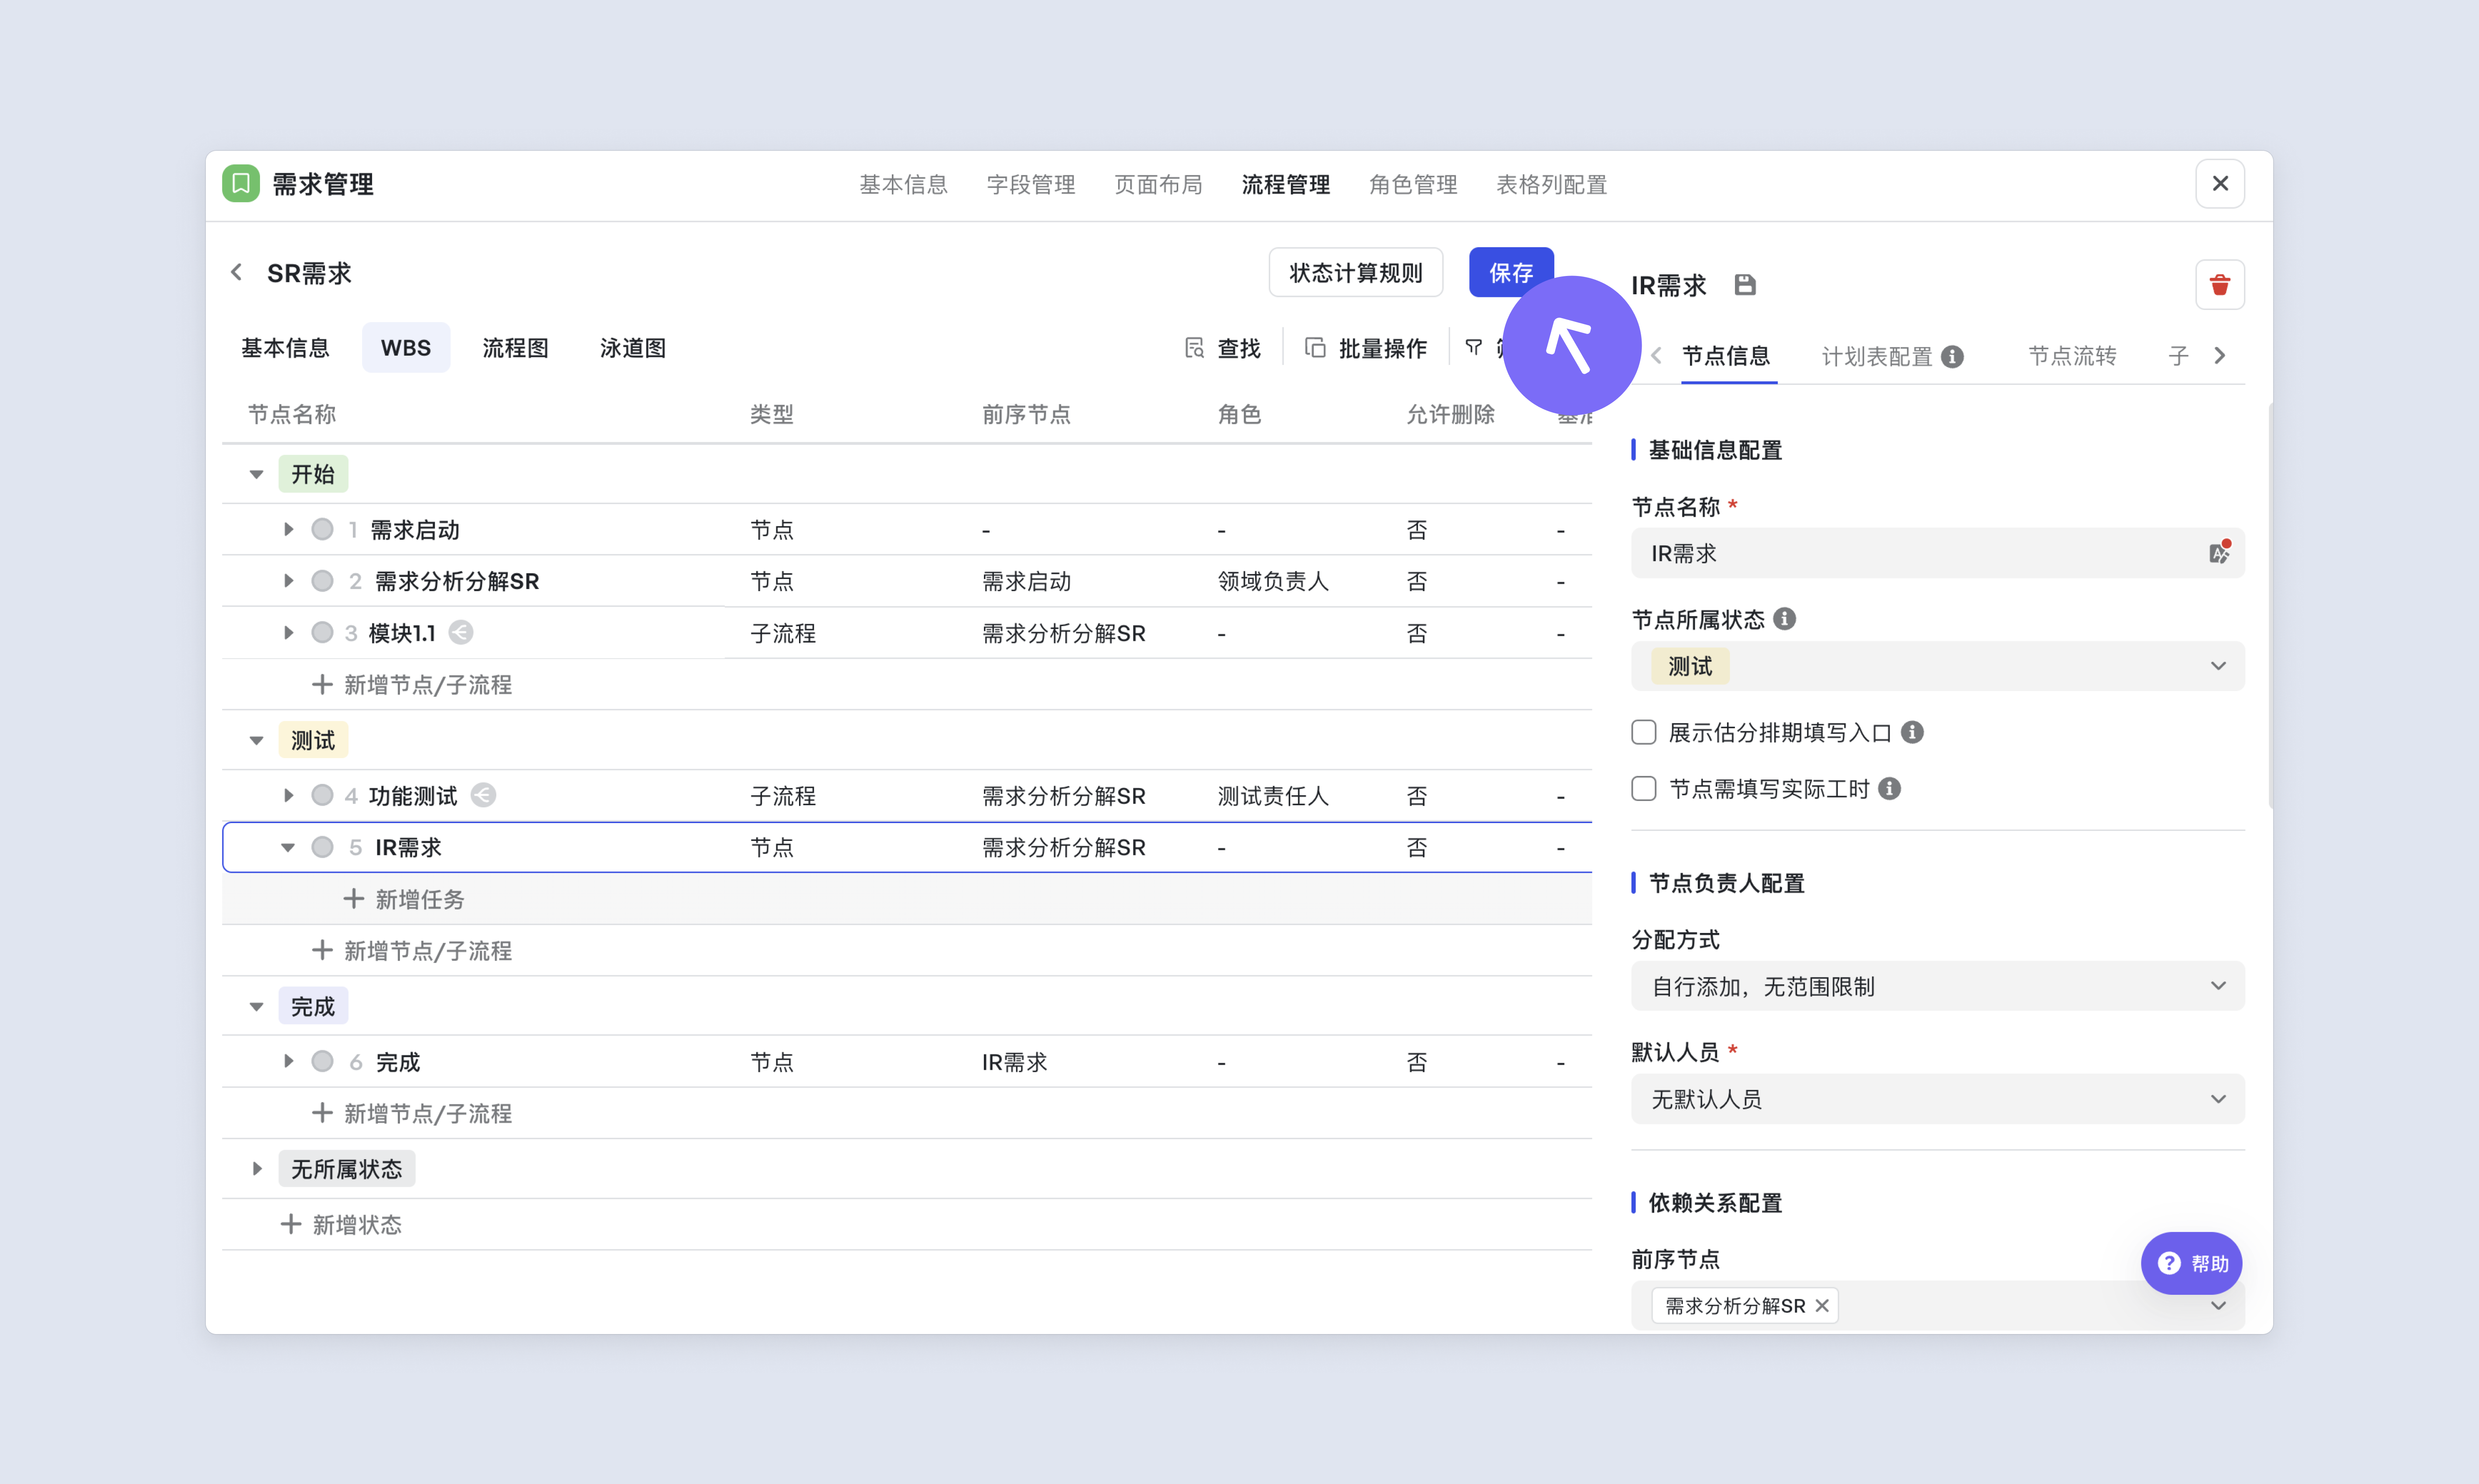Click the sub-process icon beside 模块1.1
This screenshot has height=1484, width=2479.
point(460,632)
